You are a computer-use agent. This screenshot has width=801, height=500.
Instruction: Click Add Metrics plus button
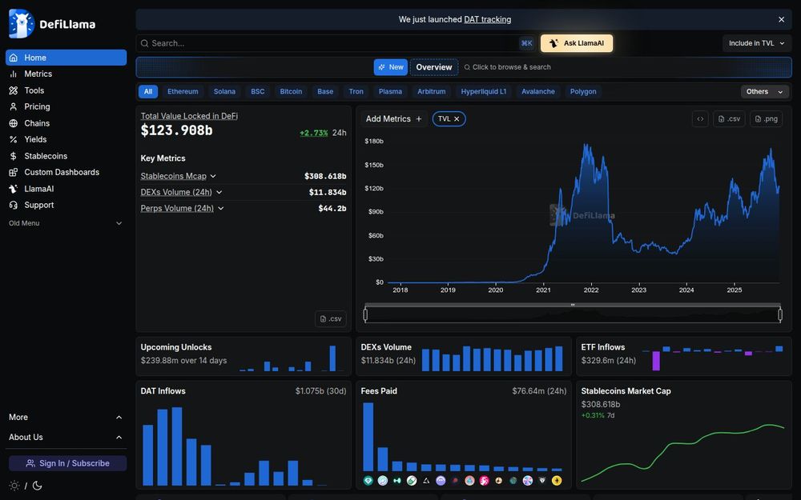click(393, 119)
